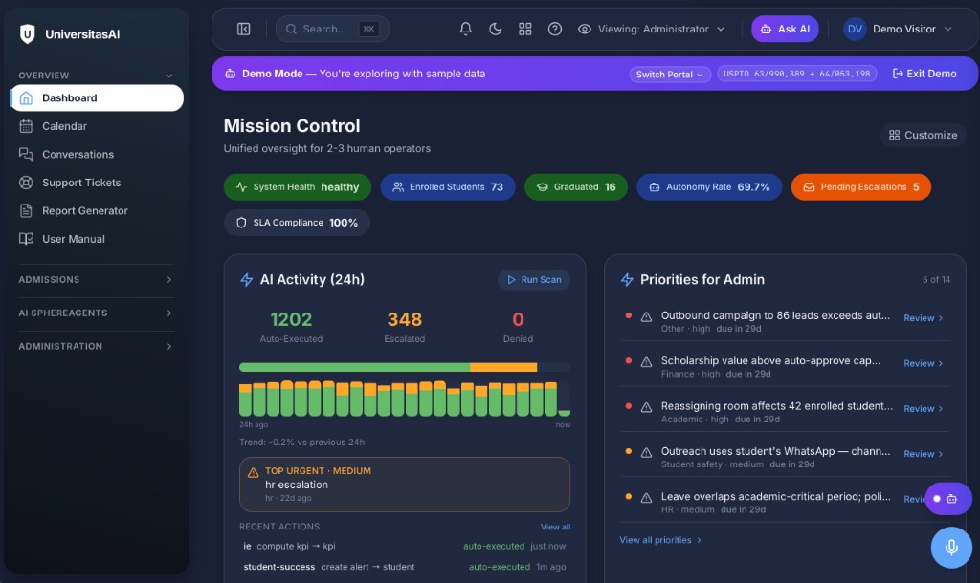Viewport: 980px width, 583px height.
Task: Click the Run Scan button
Action: [534, 280]
